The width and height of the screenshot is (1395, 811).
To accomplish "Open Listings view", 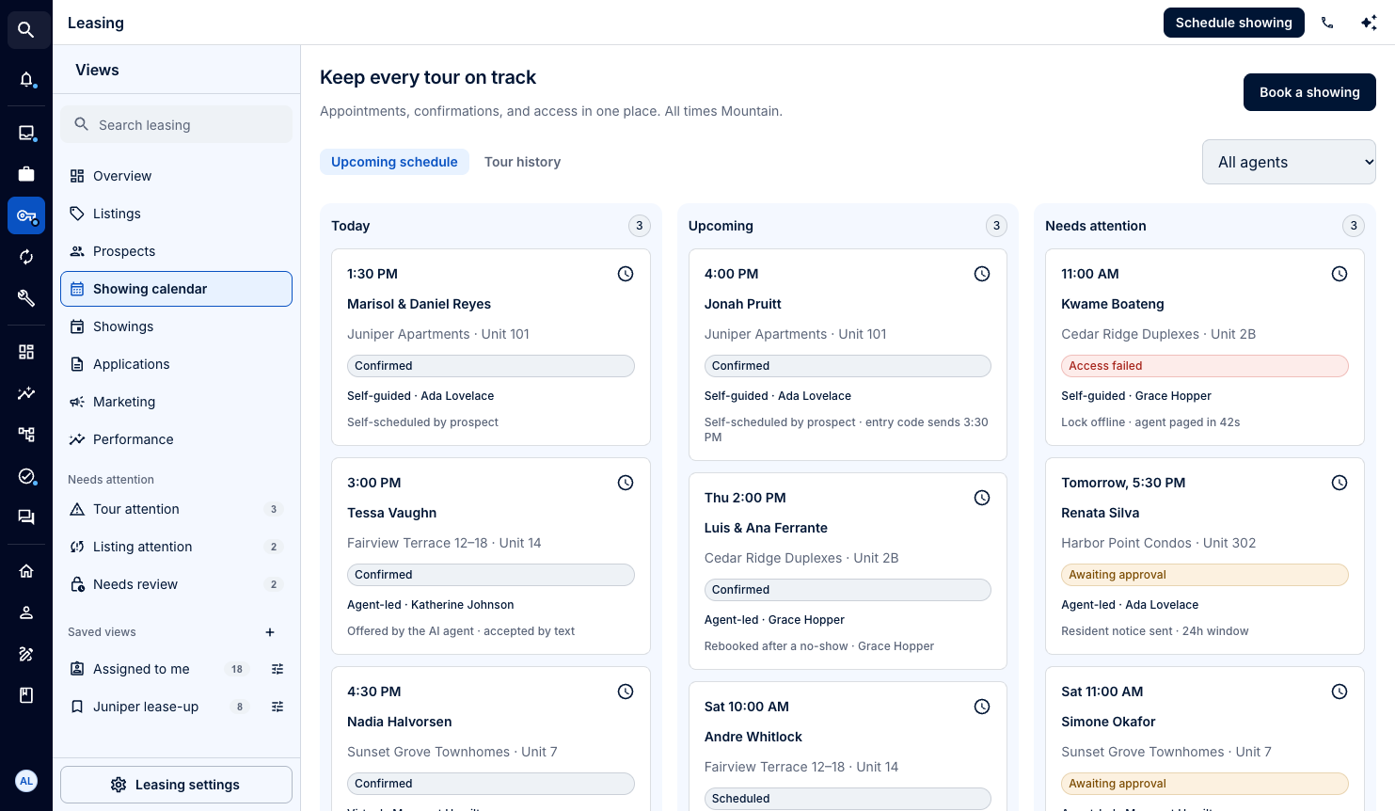I will tap(176, 214).
